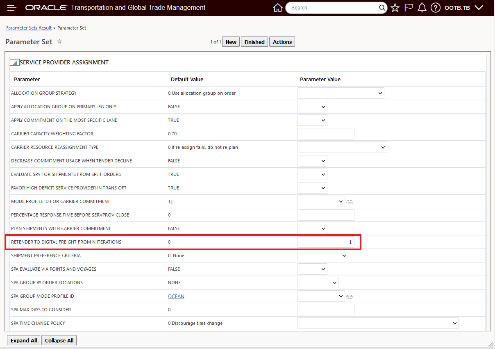
Task: View SPA Group Mode Profile ID glasses icon
Action: click(350, 297)
